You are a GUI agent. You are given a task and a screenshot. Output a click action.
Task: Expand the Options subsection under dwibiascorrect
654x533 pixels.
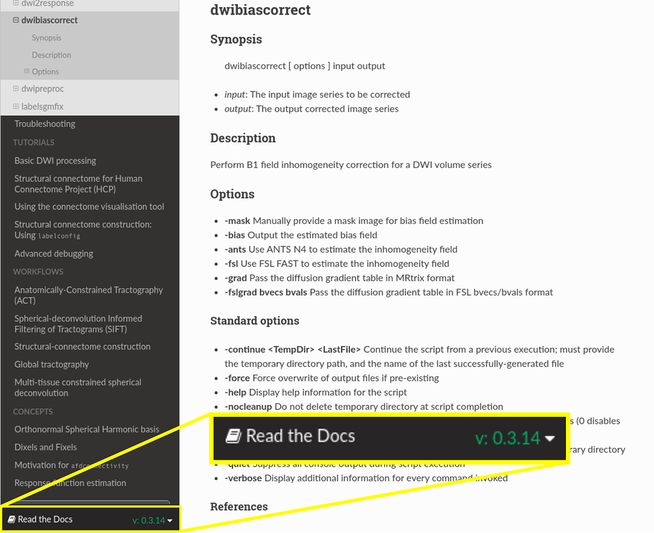pos(27,71)
